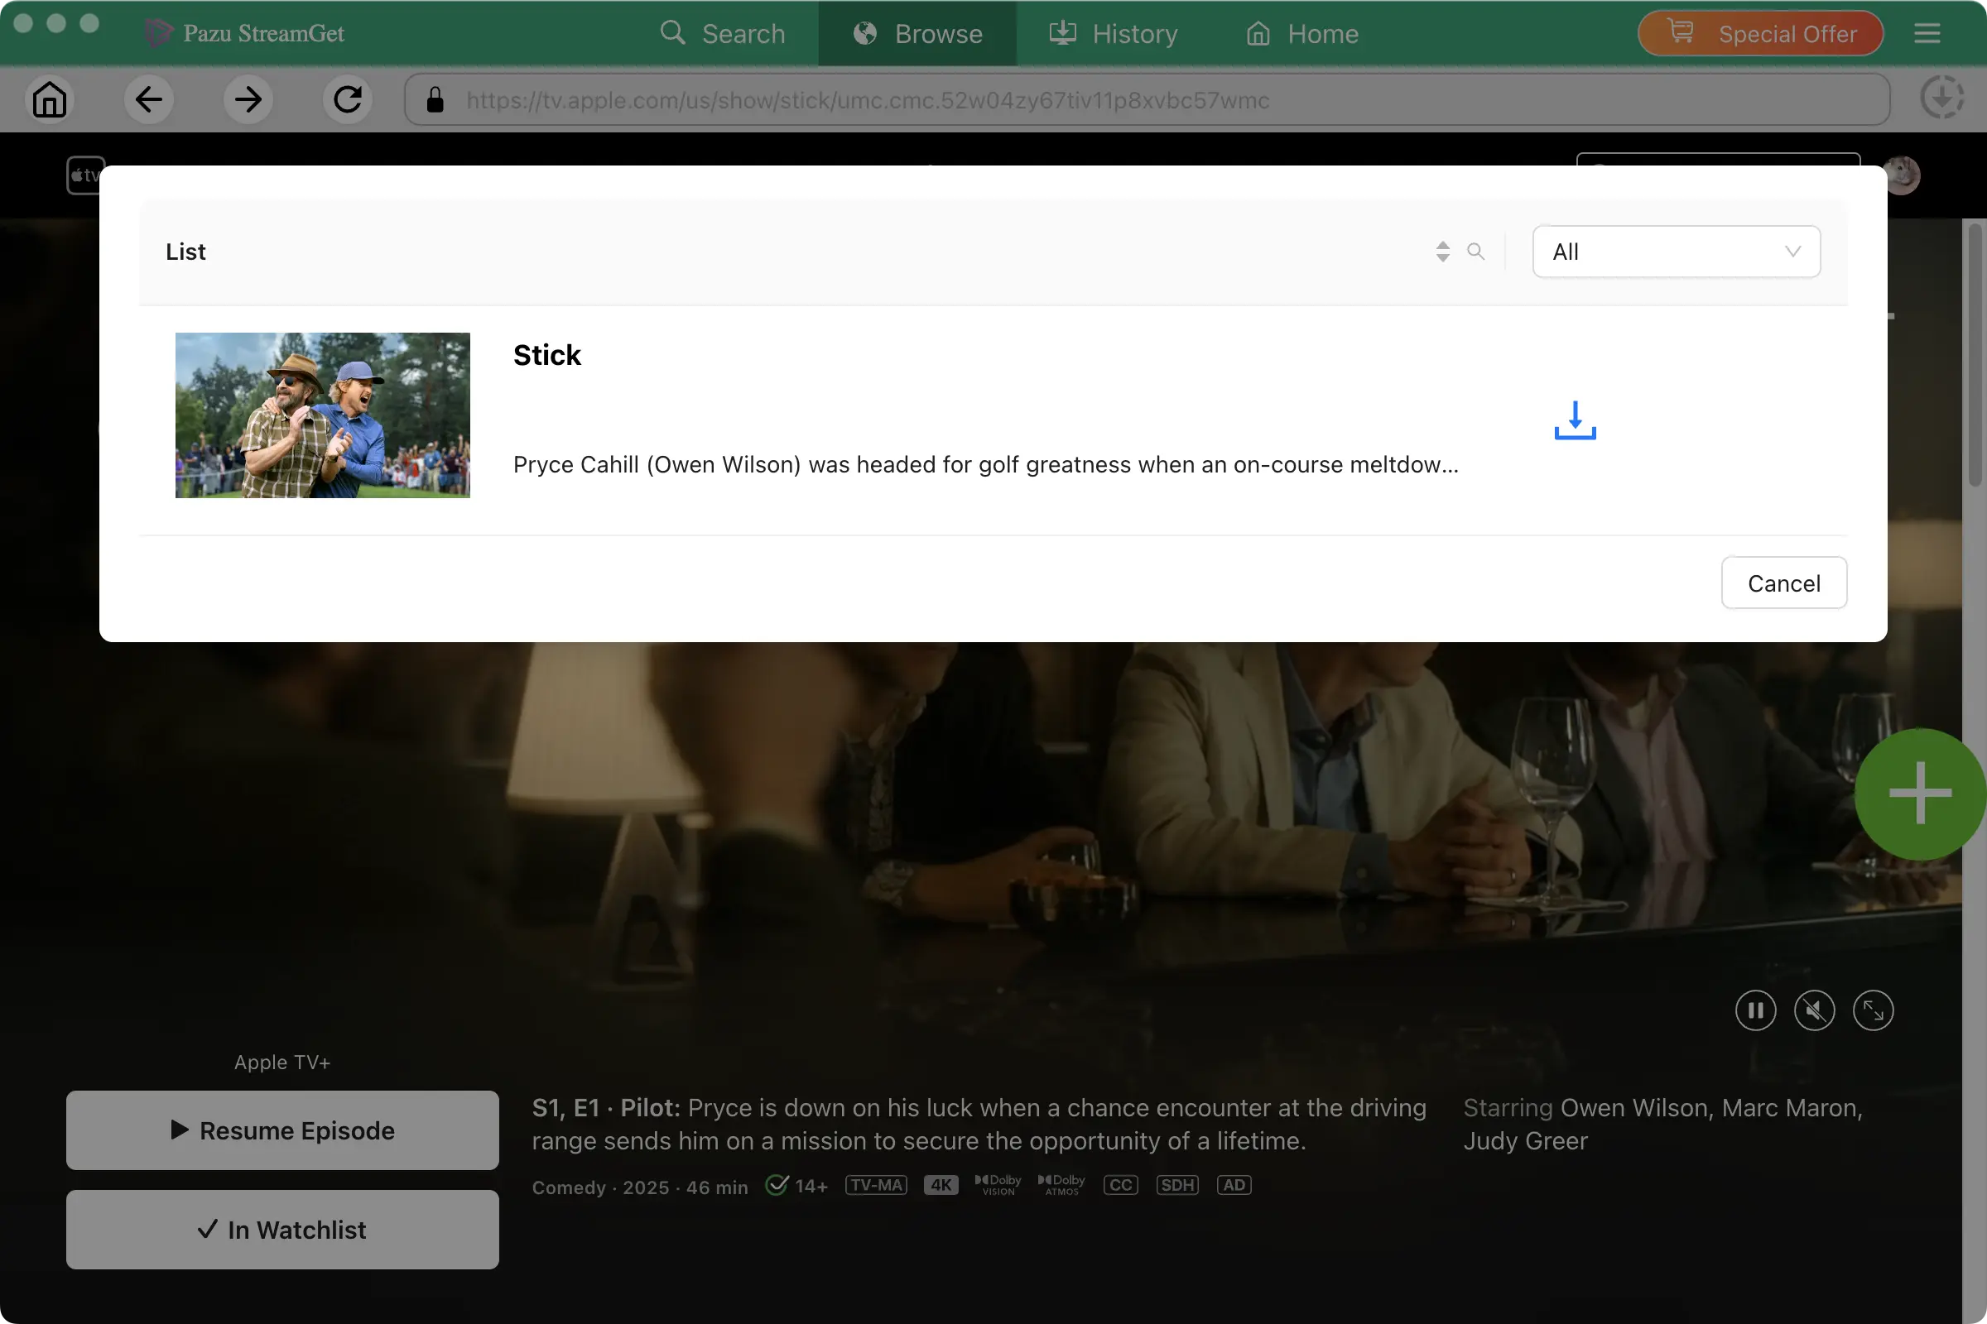The height and width of the screenshot is (1324, 1987).
Task: Open the profile avatar
Action: pyautogui.click(x=1903, y=175)
